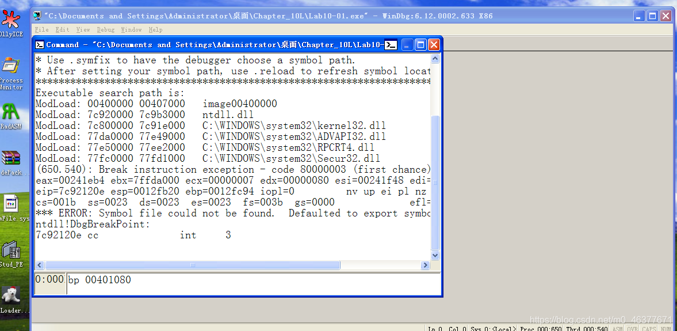Screen dimensions: 677x331
Task: Click the ASM status bar indicator
Action: 618,329
